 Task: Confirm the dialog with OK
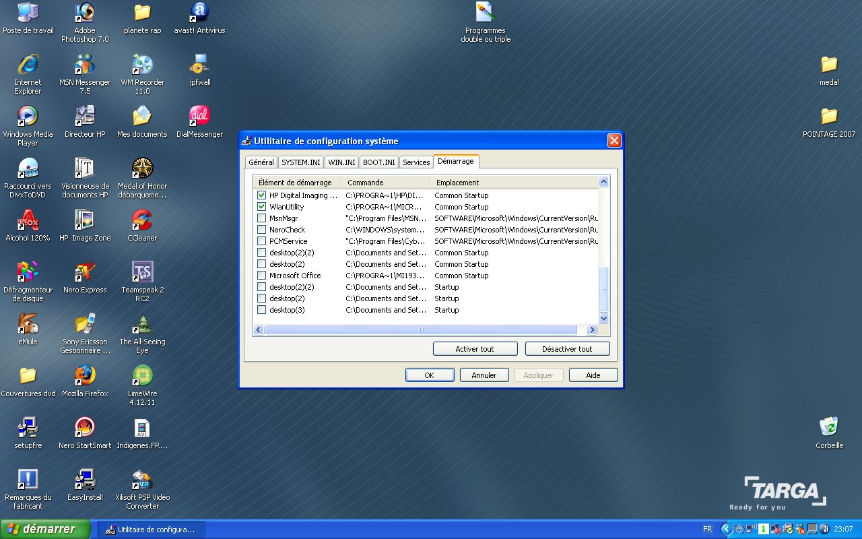[x=429, y=375]
